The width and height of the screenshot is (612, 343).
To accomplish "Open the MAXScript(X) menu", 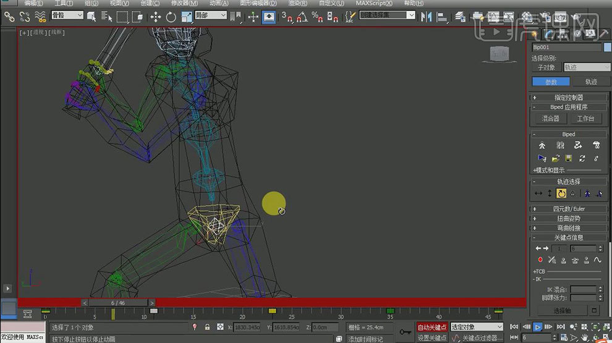I will pos(374,3).
